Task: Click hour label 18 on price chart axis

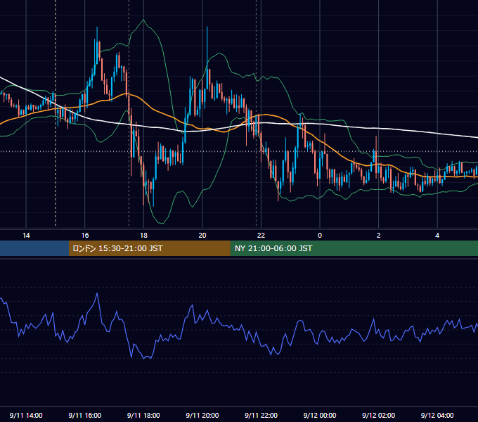Action: point(143,236)
